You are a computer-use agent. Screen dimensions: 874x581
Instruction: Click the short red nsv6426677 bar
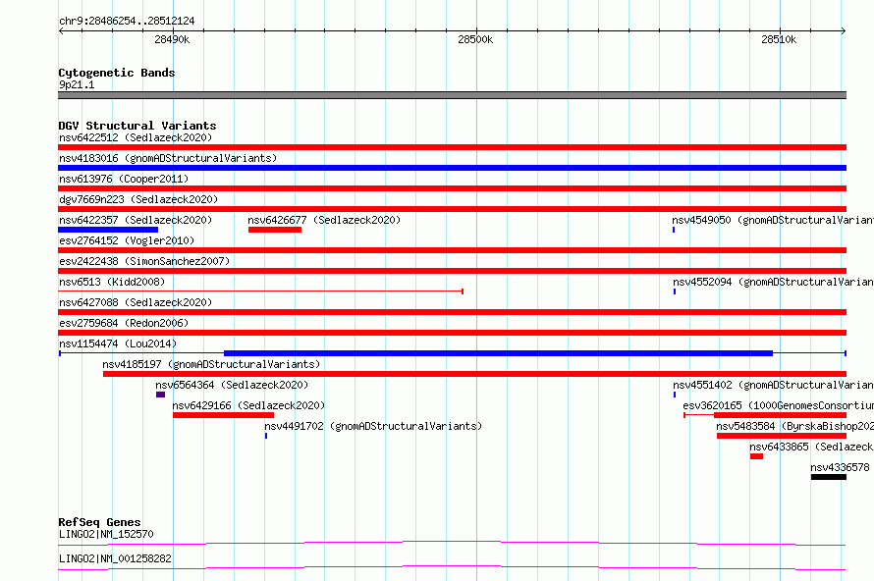point(275,230)
